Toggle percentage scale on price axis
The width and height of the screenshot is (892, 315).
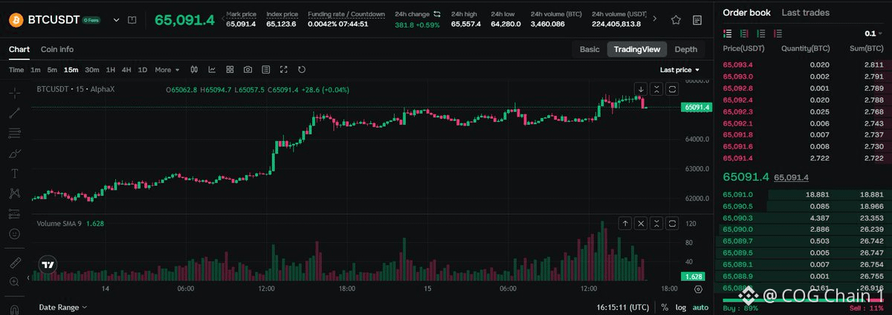click(665, 307)
